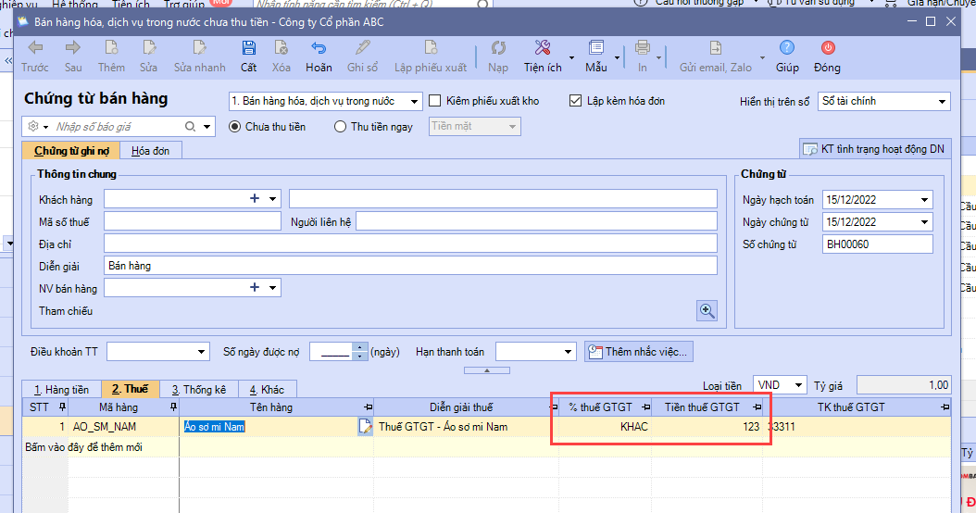Open the 3. Thống kê tab

point(198,390)
